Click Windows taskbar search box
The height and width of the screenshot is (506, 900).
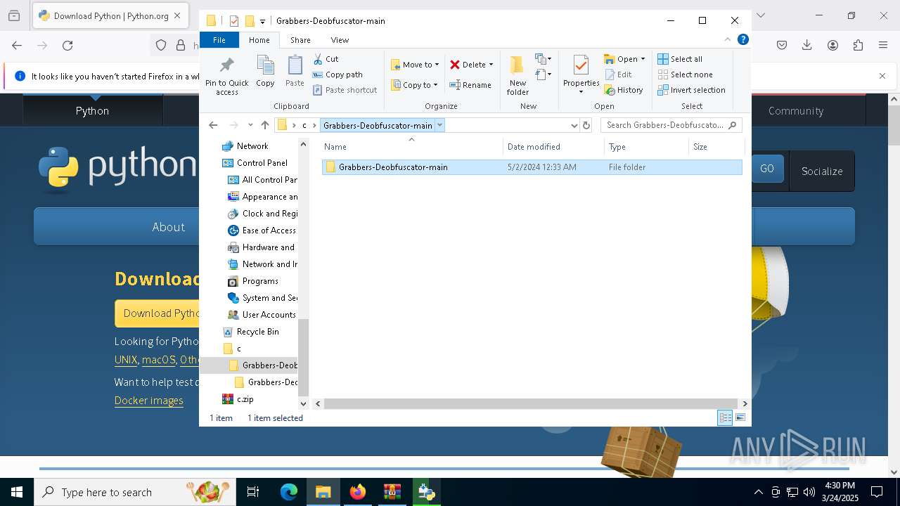135,492
